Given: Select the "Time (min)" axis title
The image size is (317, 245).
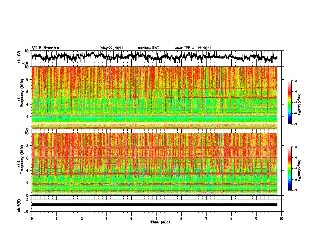Looking at the screenshot, I should coord(160,222).
